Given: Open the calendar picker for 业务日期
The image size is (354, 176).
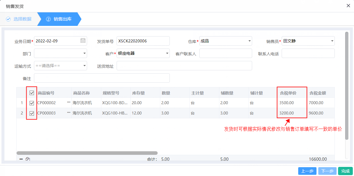Looking at the screenshot, I should tap(84, 41).
